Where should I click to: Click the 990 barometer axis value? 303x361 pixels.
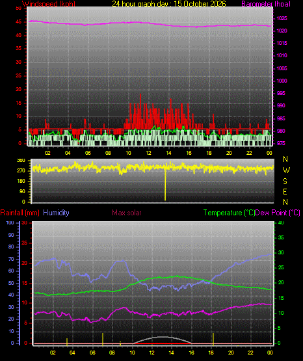pyautogui.click(x=281, y=106)
